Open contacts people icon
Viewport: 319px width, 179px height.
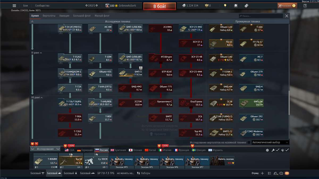276,173
